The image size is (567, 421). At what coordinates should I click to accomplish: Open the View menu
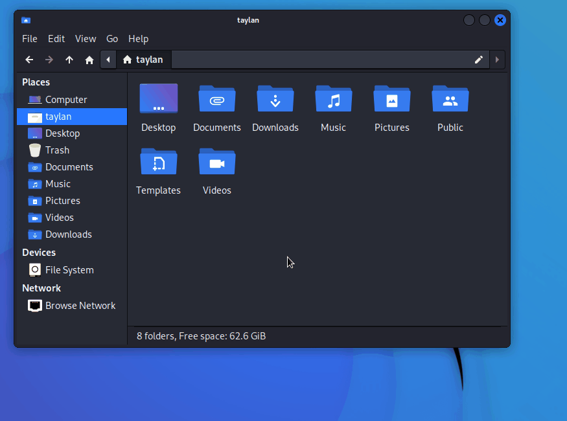point(86,39)
